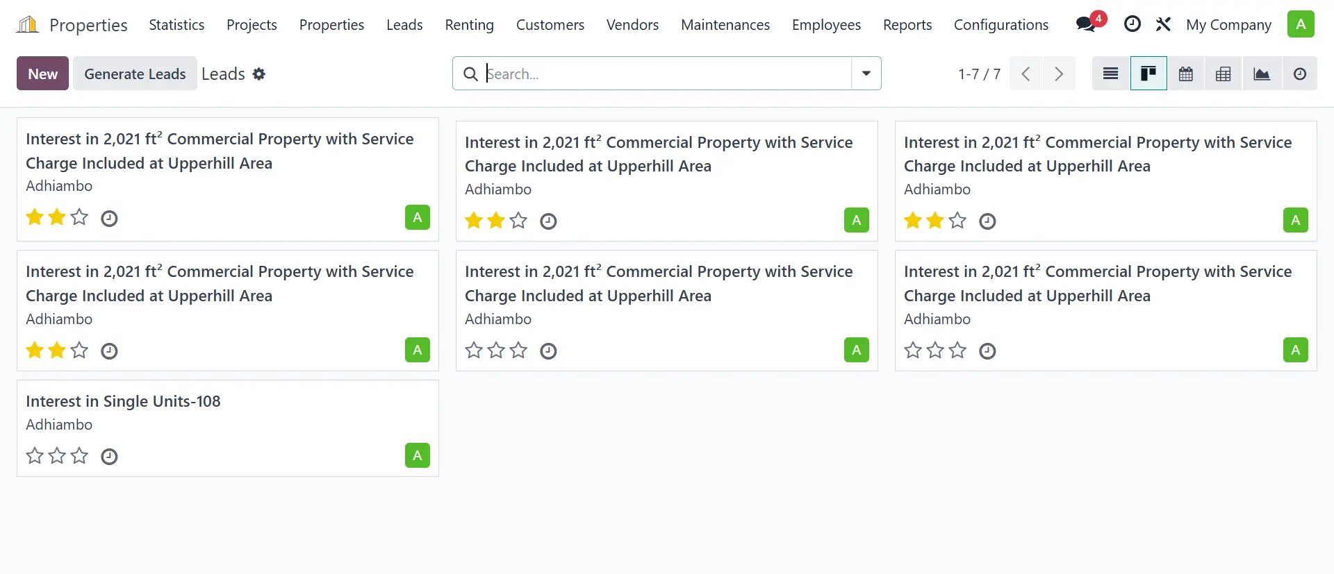Open the graph chart view
This screenshot has height=574, width=1334.
coord(1262,74)
